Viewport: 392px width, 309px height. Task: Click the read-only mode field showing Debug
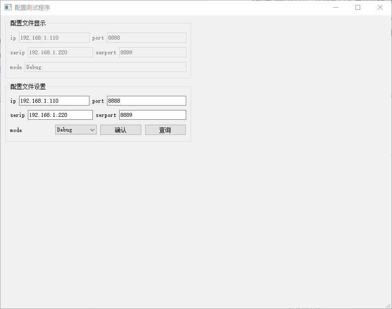click(x=105, y=67)
